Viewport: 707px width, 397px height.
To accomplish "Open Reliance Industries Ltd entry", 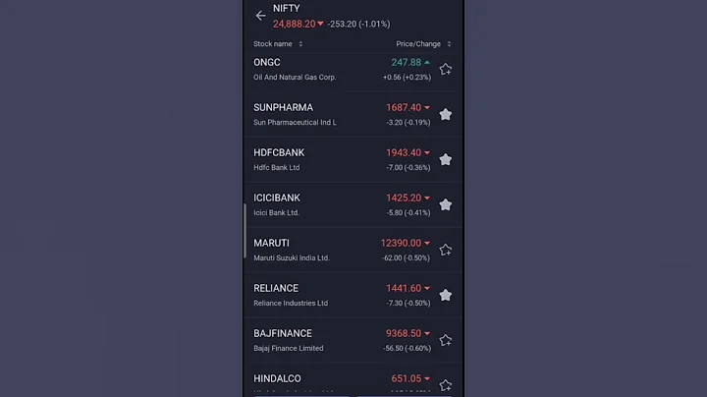I will [291, 303].
